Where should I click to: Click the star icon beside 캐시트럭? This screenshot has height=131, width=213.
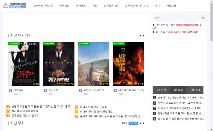point(45,90)
